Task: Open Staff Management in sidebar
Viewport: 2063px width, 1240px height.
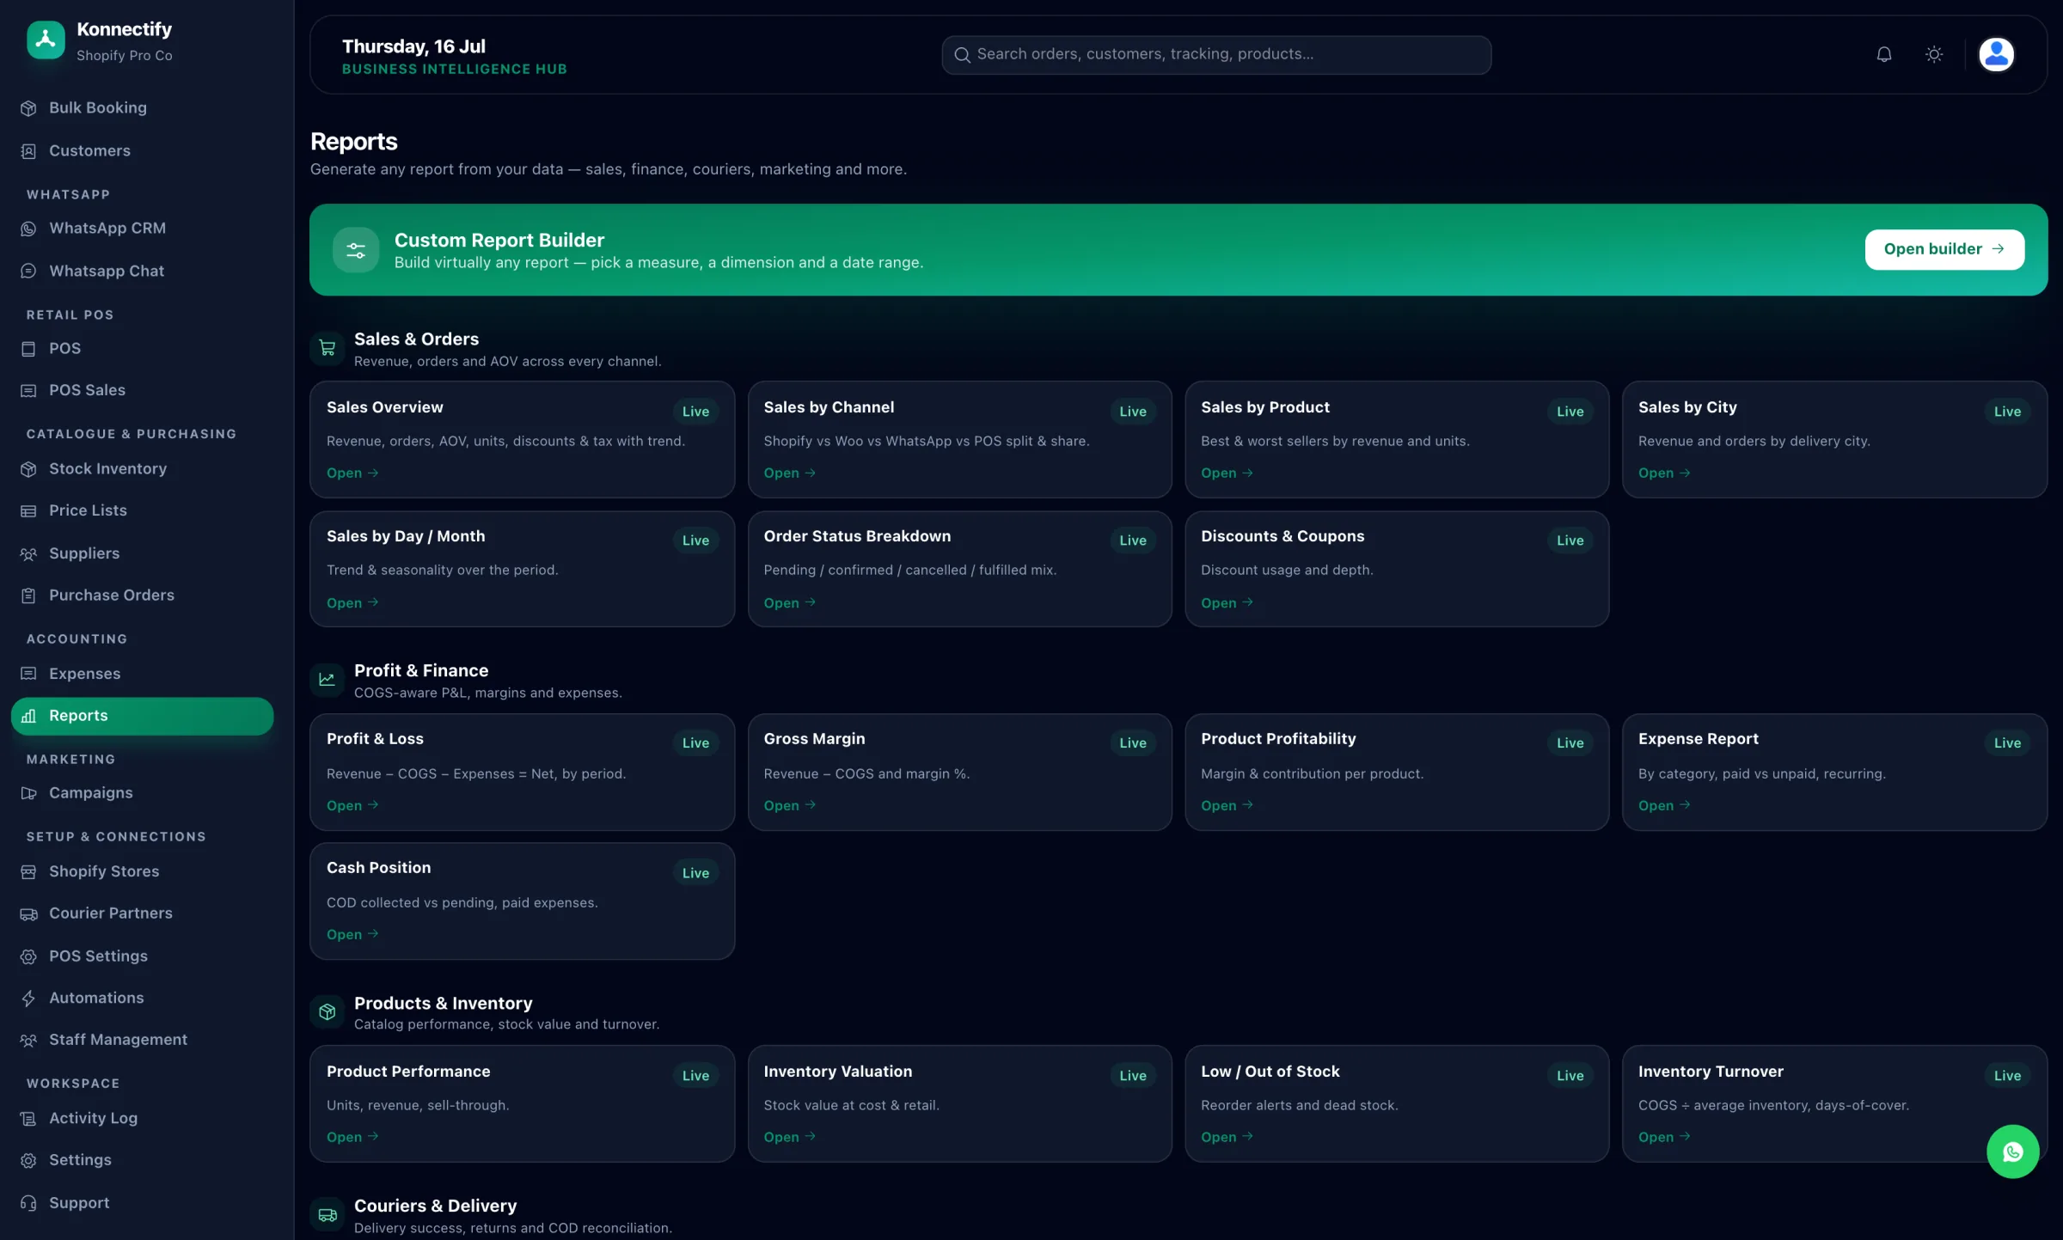Action: tap(142, 1040)
